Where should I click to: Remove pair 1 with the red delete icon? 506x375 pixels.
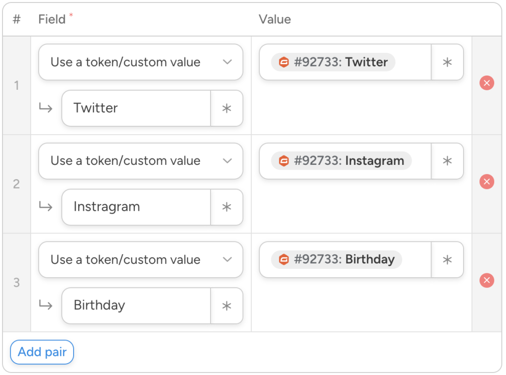(x=487, y=83)
